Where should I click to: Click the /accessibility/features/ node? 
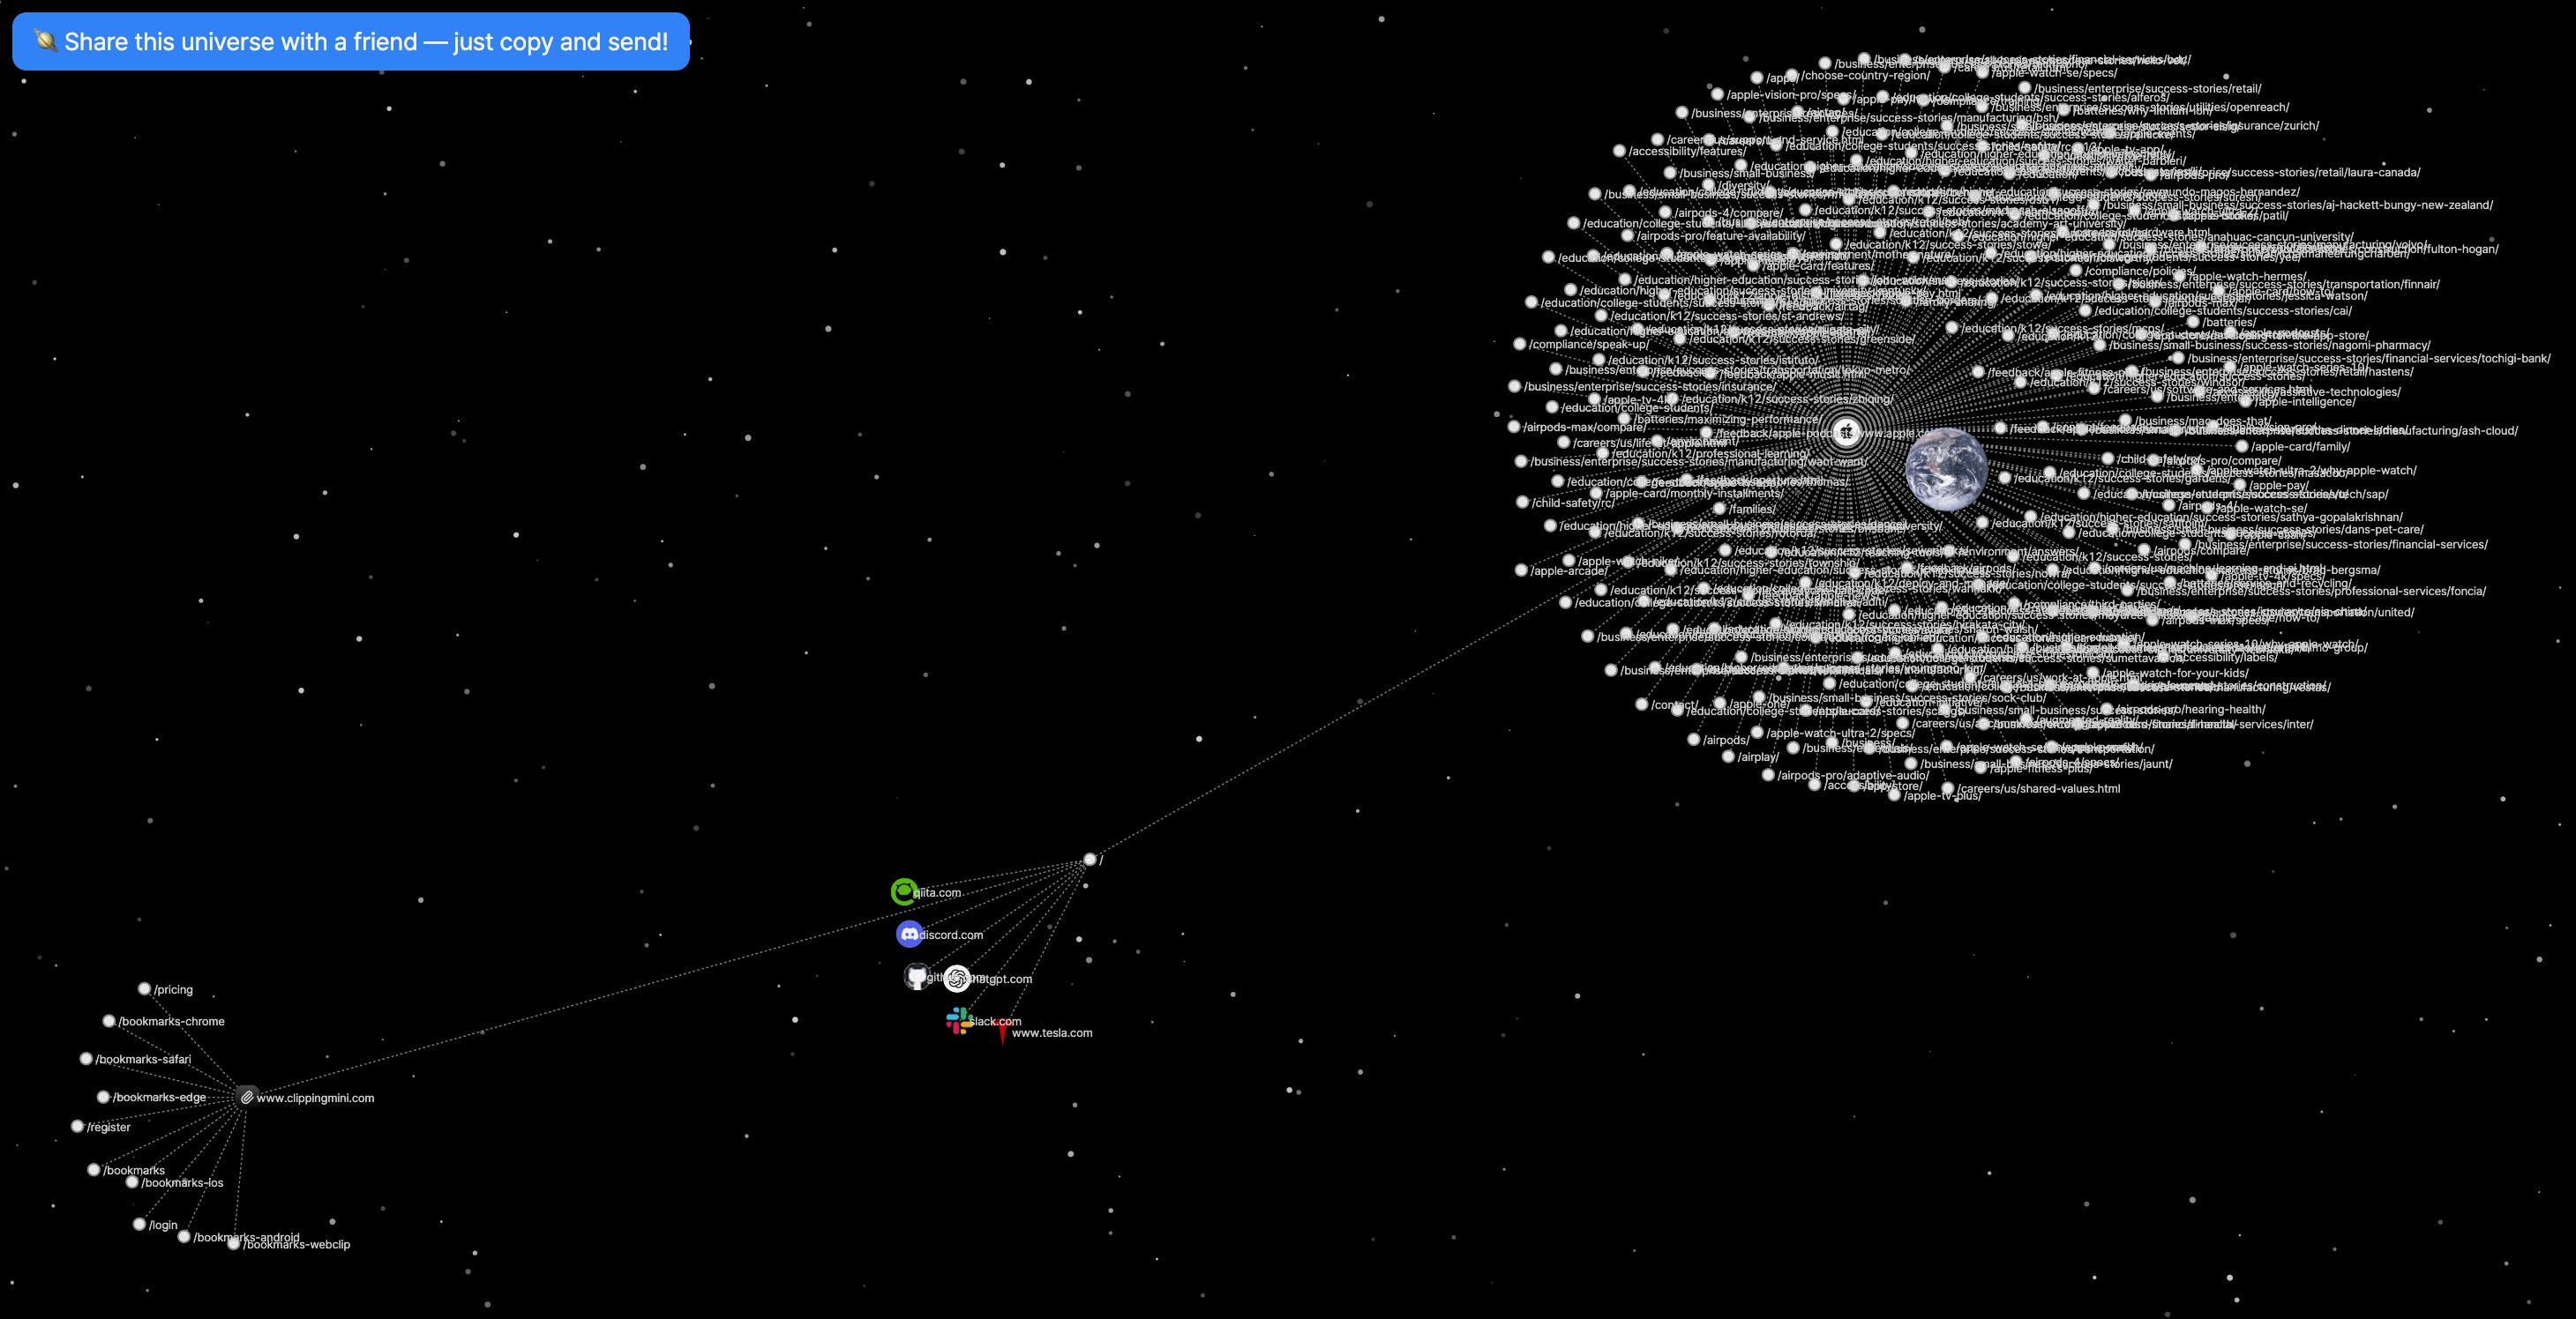click(1619, 152)
